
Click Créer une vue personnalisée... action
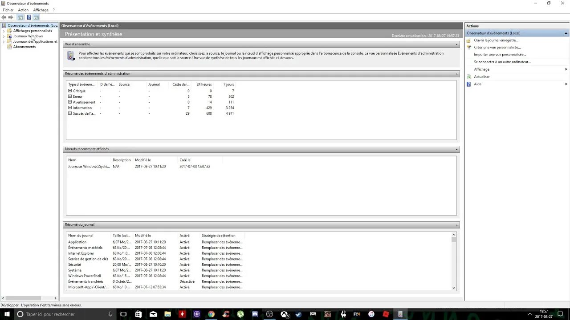(x=497, y=47)
